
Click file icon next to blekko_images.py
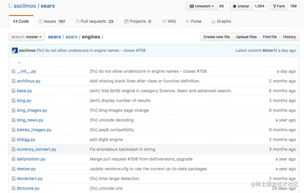coord(14,130)
